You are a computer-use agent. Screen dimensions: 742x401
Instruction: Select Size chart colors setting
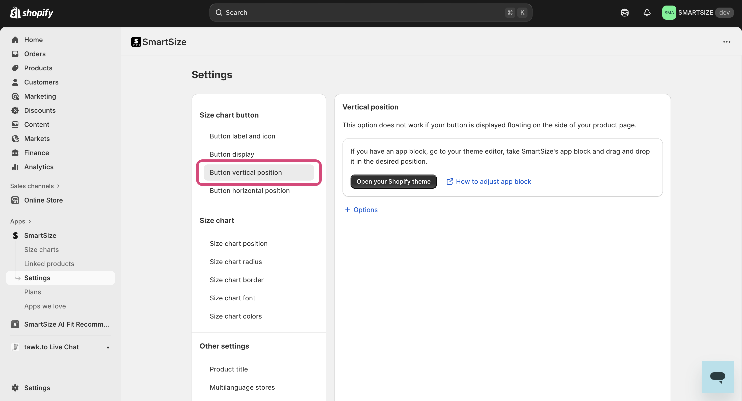click(236, 316)
